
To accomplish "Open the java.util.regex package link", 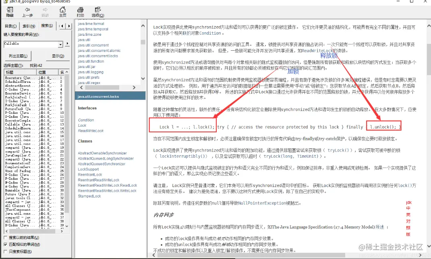I will (x=89, y=82).
